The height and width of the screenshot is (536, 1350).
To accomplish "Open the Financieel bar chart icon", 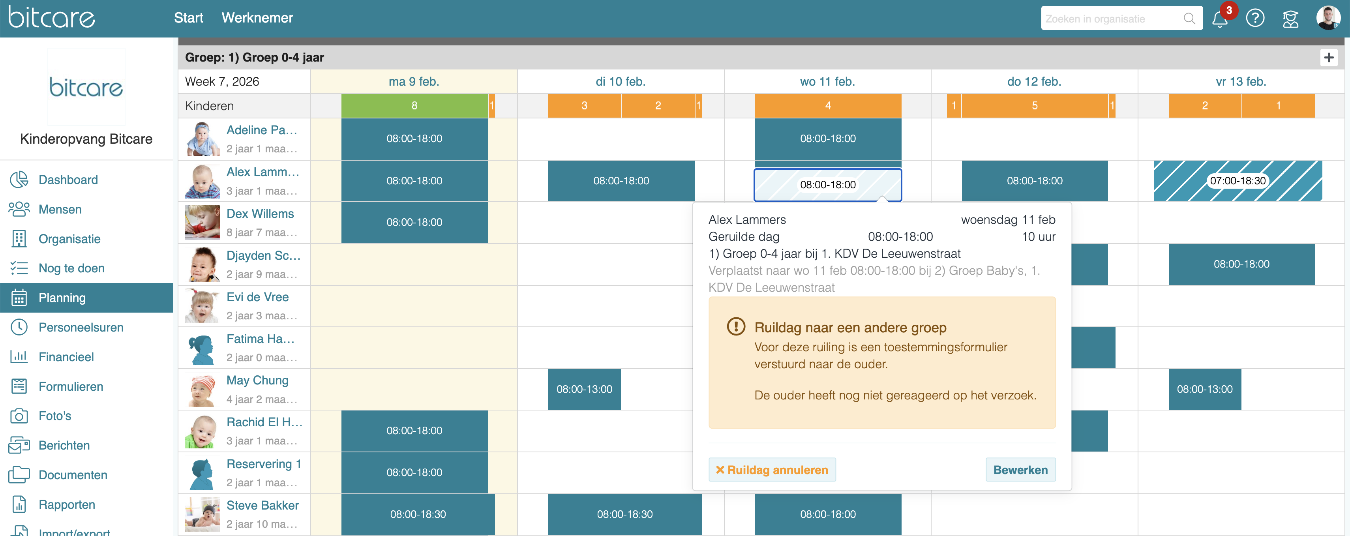I will [x=19, y=357].
